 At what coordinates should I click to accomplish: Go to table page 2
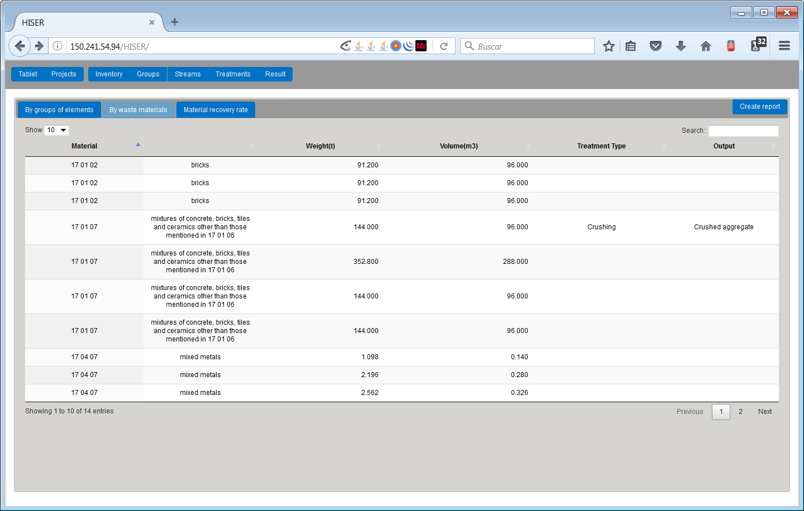[740, 412]
